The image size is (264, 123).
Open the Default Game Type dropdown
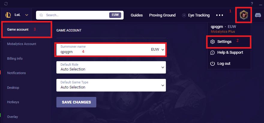(163, 85)
